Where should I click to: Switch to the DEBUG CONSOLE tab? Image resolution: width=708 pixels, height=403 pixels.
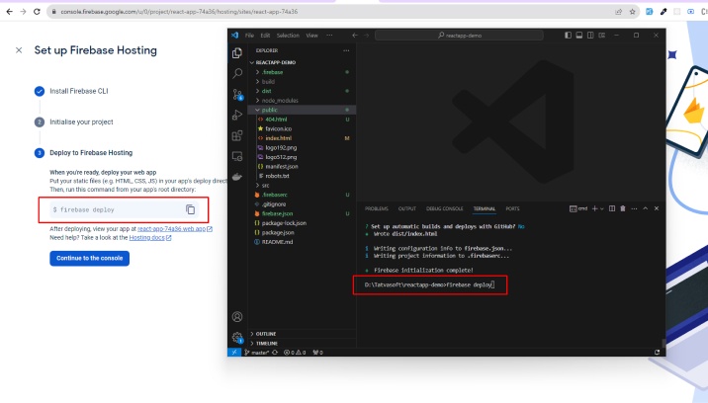tap(445, 208)
